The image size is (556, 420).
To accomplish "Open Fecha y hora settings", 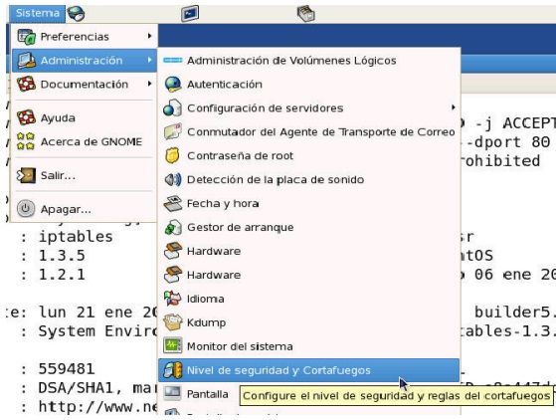I will coord(308,203).
